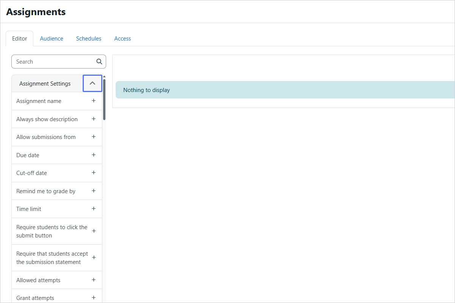Screen dimensions: 455x303
Task: Click the Grant attempts label
Action: point(35,298)
